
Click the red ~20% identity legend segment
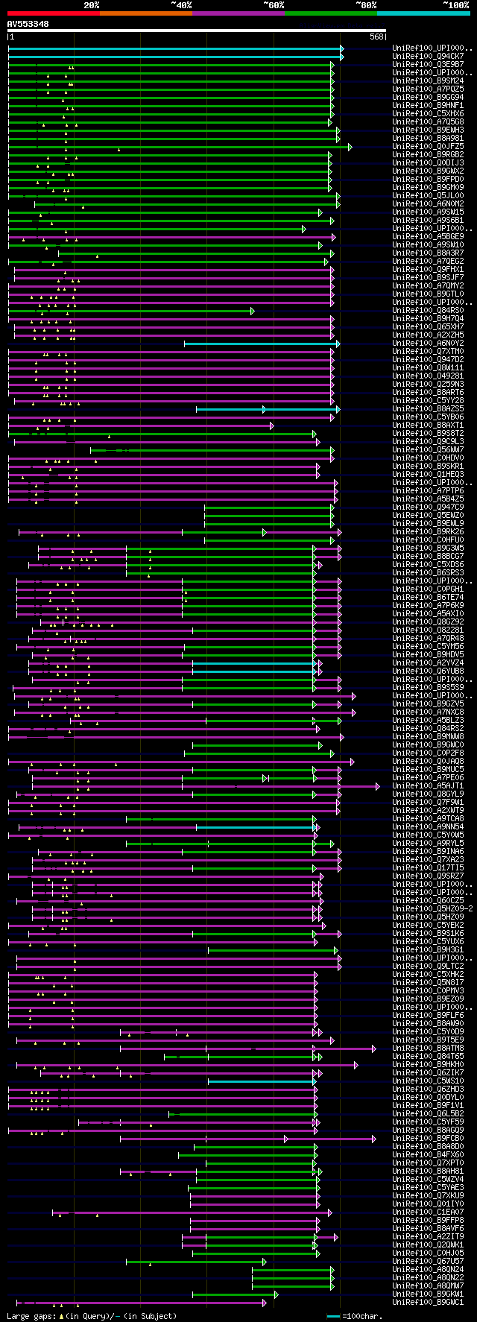tap(53, 13)
